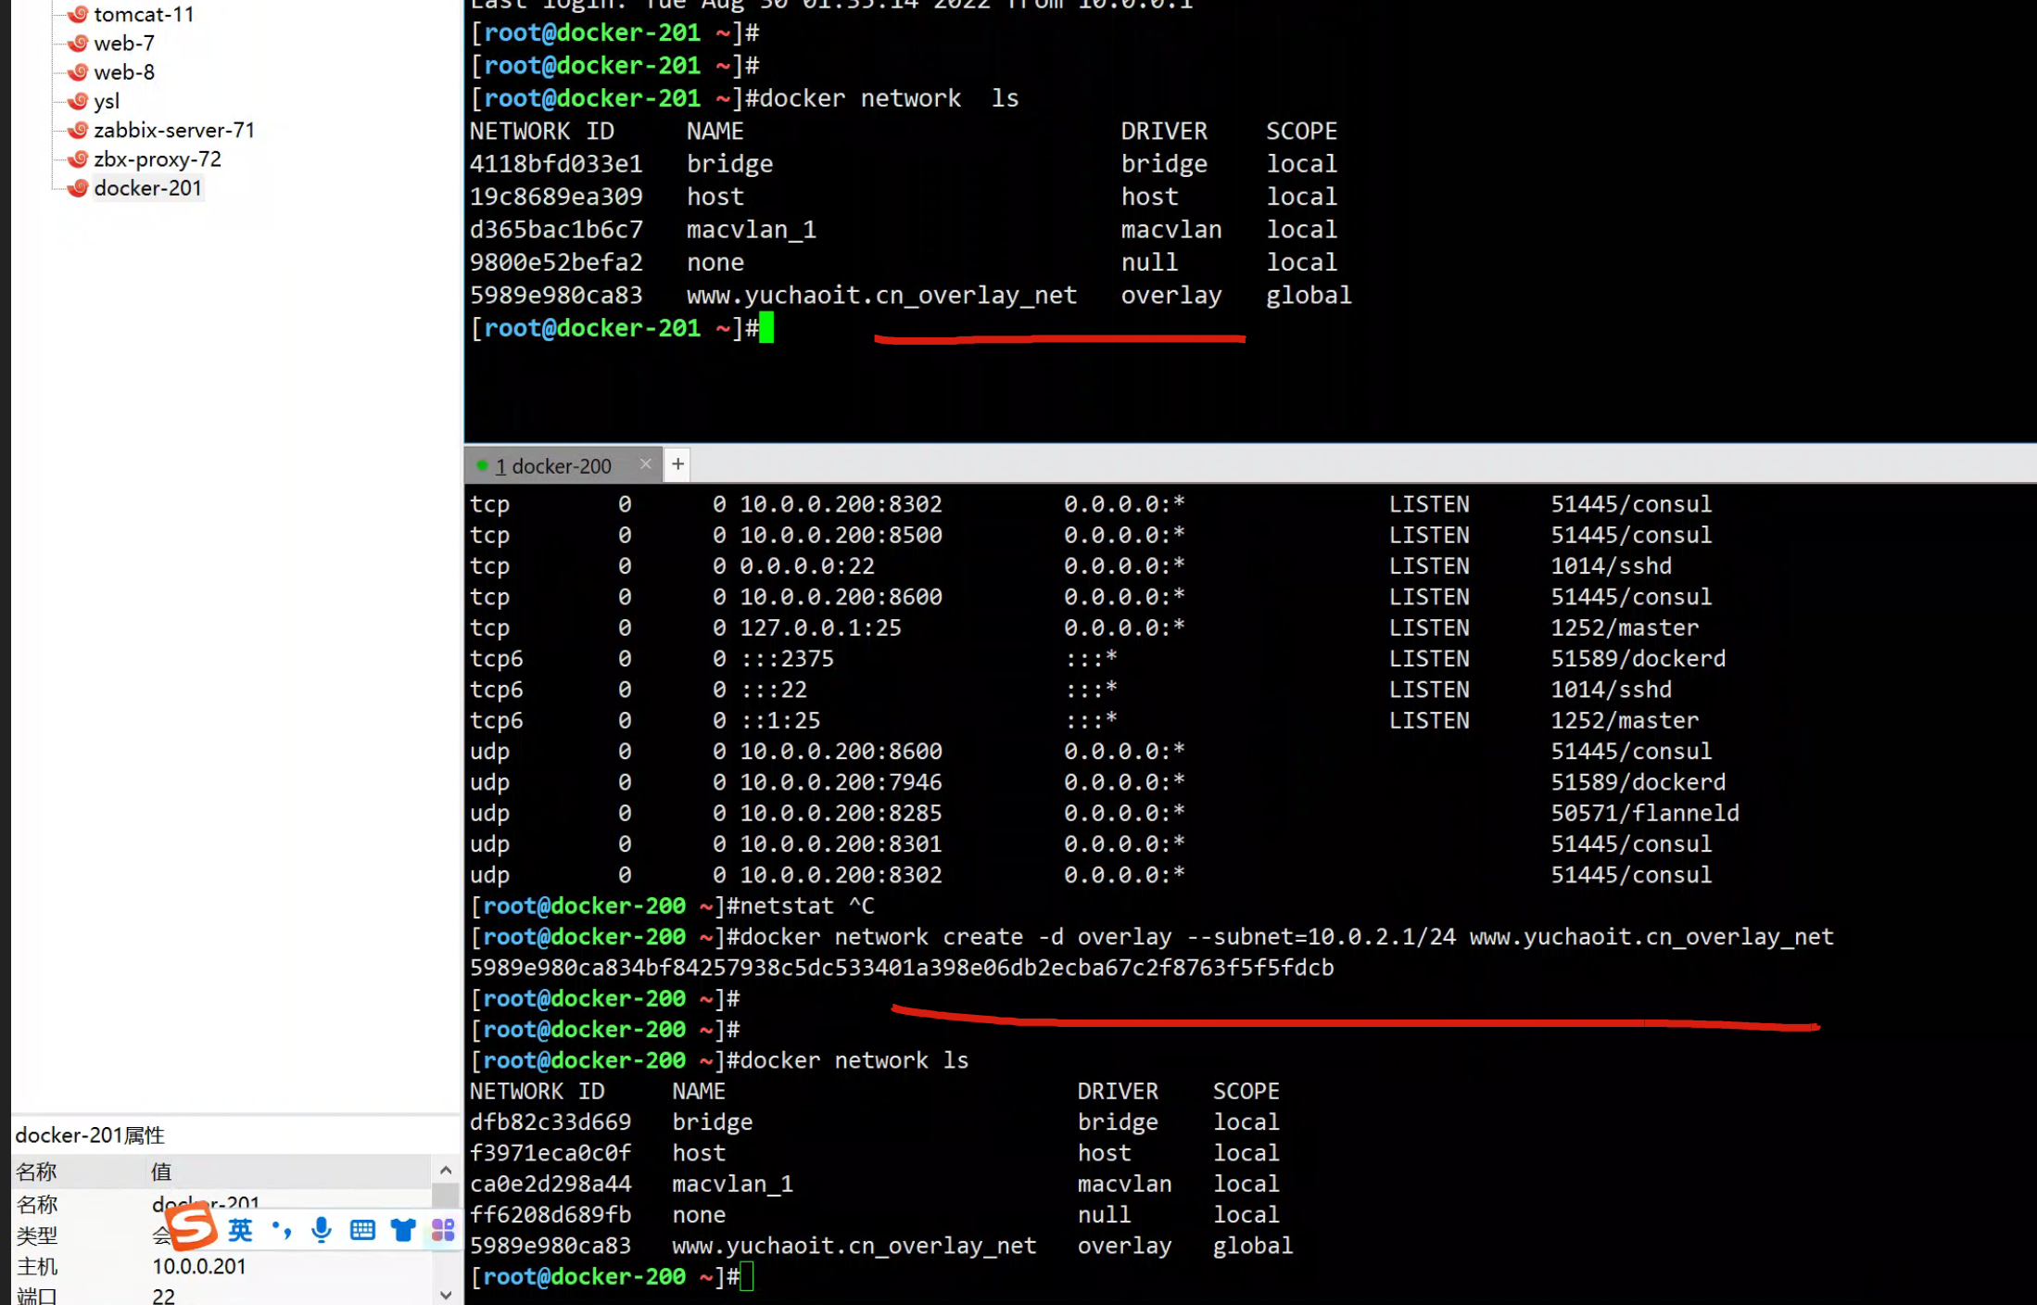Add a new terminal tab with plus button
The height and width of the screenshot is (1305, 2037).
click(x=677, y=463)
